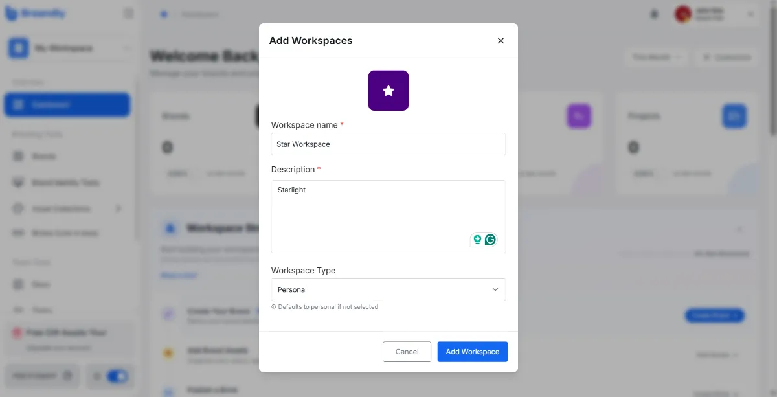Click the info icon beside defaults hint
777x397 pixels.
click(x=273, y=307)
